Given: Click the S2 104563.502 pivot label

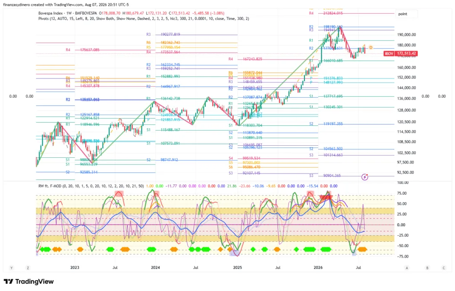Looking at the screenshot, I should [x=326, y=148].
